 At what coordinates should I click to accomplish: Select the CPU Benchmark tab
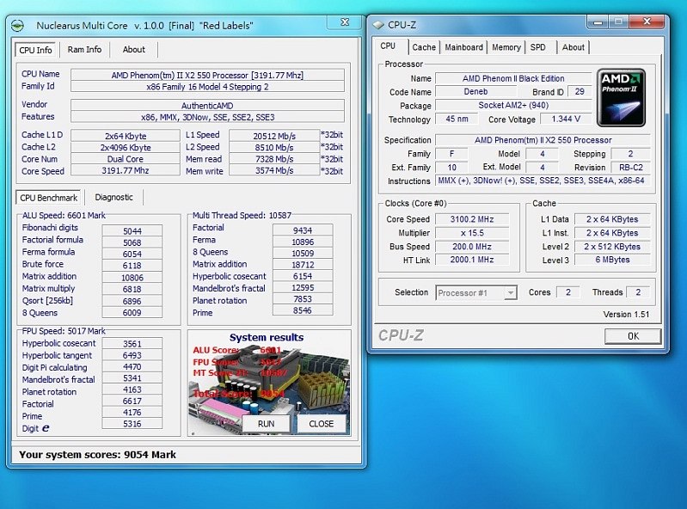48,198
